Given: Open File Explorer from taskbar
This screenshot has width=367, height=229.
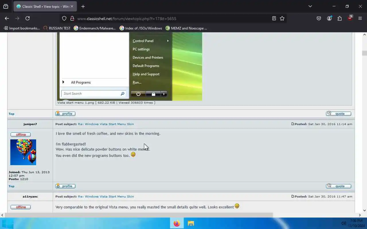Looking at the screenshot, I should click(191, 223).
